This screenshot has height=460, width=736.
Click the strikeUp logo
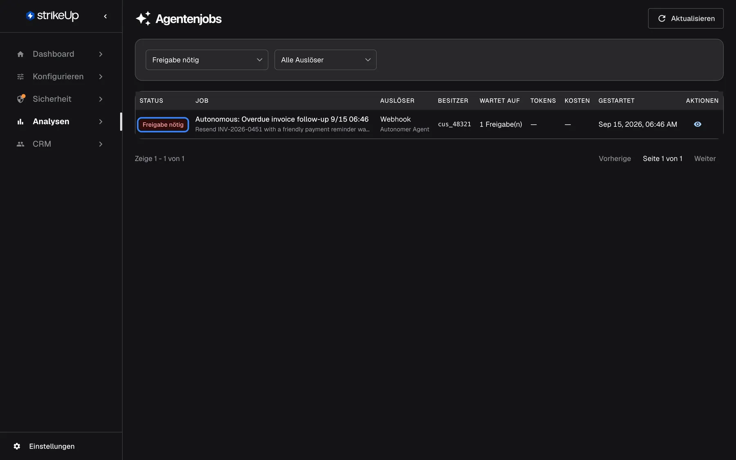[x=52, y=16]
